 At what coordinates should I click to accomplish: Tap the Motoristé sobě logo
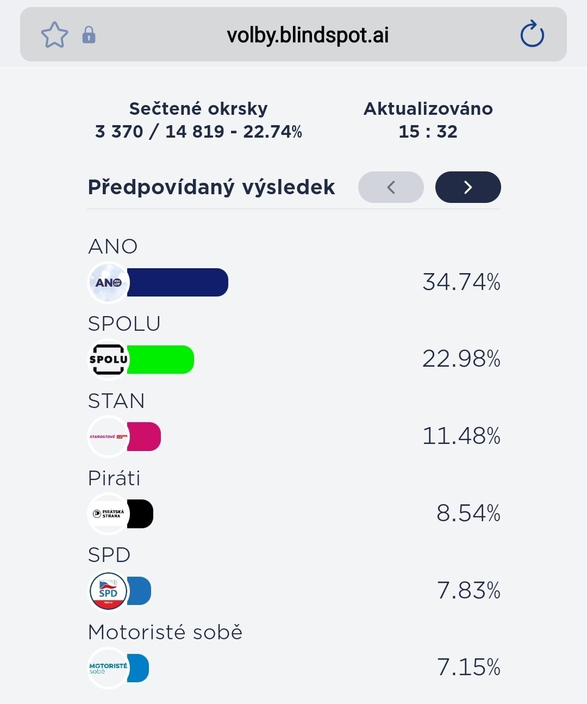pyautogui.click(x=108, y=668)
